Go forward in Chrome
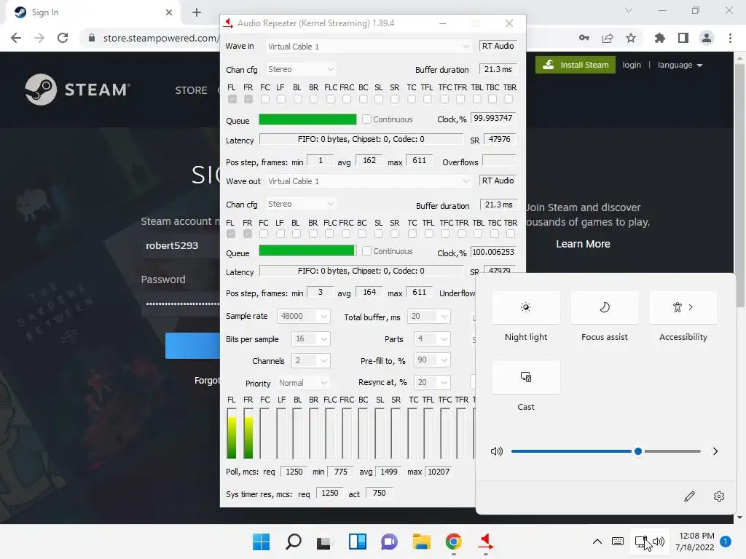Viewport: 746px width, 559px height. 39,38
